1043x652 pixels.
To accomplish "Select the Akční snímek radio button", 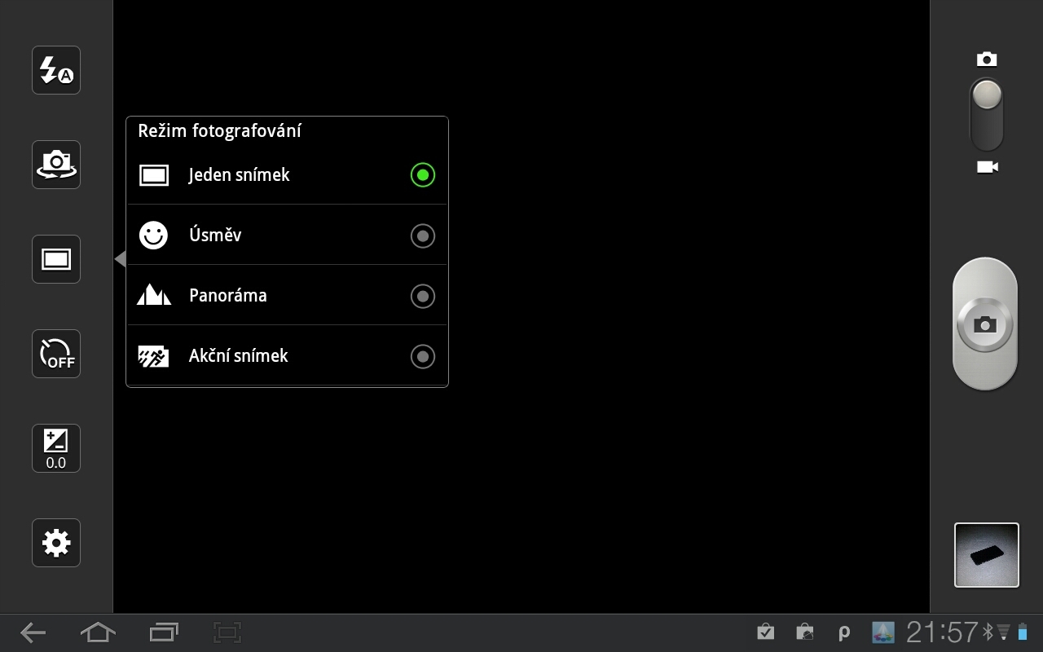I will pyautogui.click(x=422, y=356).
